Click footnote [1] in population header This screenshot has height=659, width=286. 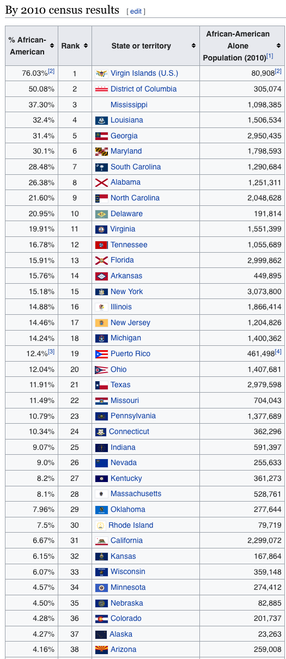pyautogui.click(x=270, y=56)
